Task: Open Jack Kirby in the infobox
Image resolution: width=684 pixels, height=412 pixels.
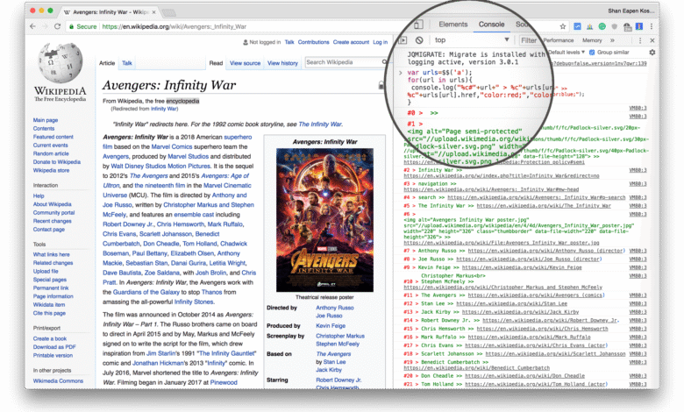Action: (329, 370)
